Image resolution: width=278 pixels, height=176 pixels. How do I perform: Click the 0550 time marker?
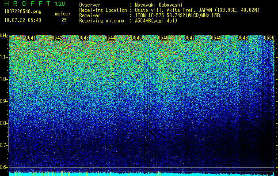(269, 38)
